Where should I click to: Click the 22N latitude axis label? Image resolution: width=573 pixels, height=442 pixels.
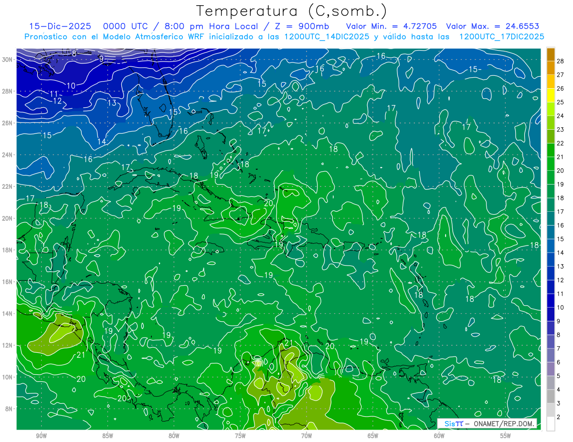click(7, 186)
